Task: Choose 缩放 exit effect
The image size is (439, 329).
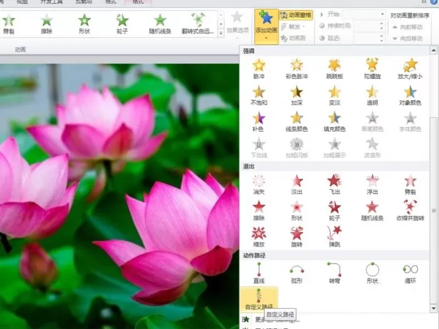Action: pyautogui.click(x=258, y=237)
